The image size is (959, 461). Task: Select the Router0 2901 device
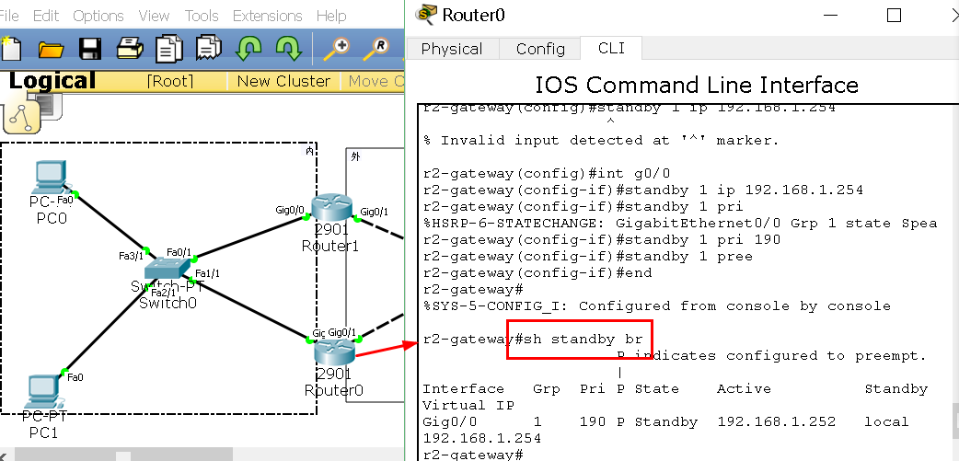334,352
